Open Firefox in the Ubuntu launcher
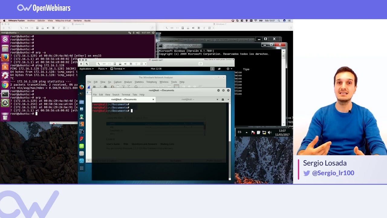 pos(5,57)
